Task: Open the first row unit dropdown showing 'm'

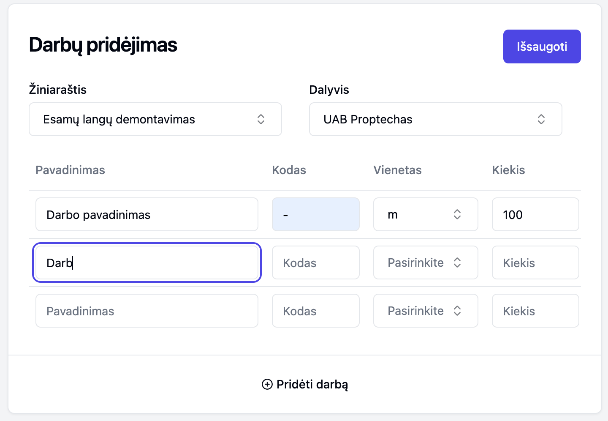Action: click(425, 215)
